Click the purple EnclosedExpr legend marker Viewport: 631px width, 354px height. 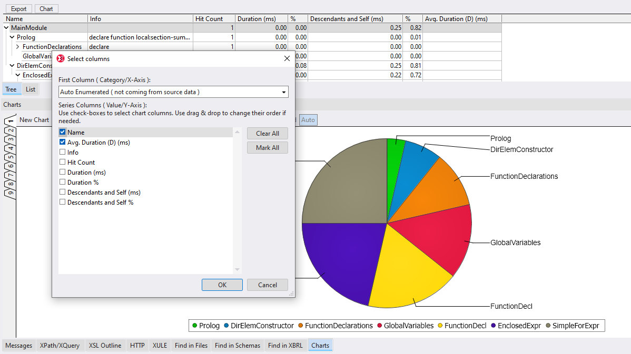tap(494, 326)
